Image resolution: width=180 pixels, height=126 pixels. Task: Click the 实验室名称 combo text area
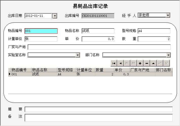(x=52, y=55)
